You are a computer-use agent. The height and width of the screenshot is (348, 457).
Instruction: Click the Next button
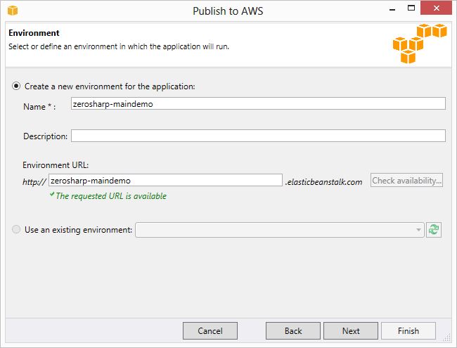351,331
